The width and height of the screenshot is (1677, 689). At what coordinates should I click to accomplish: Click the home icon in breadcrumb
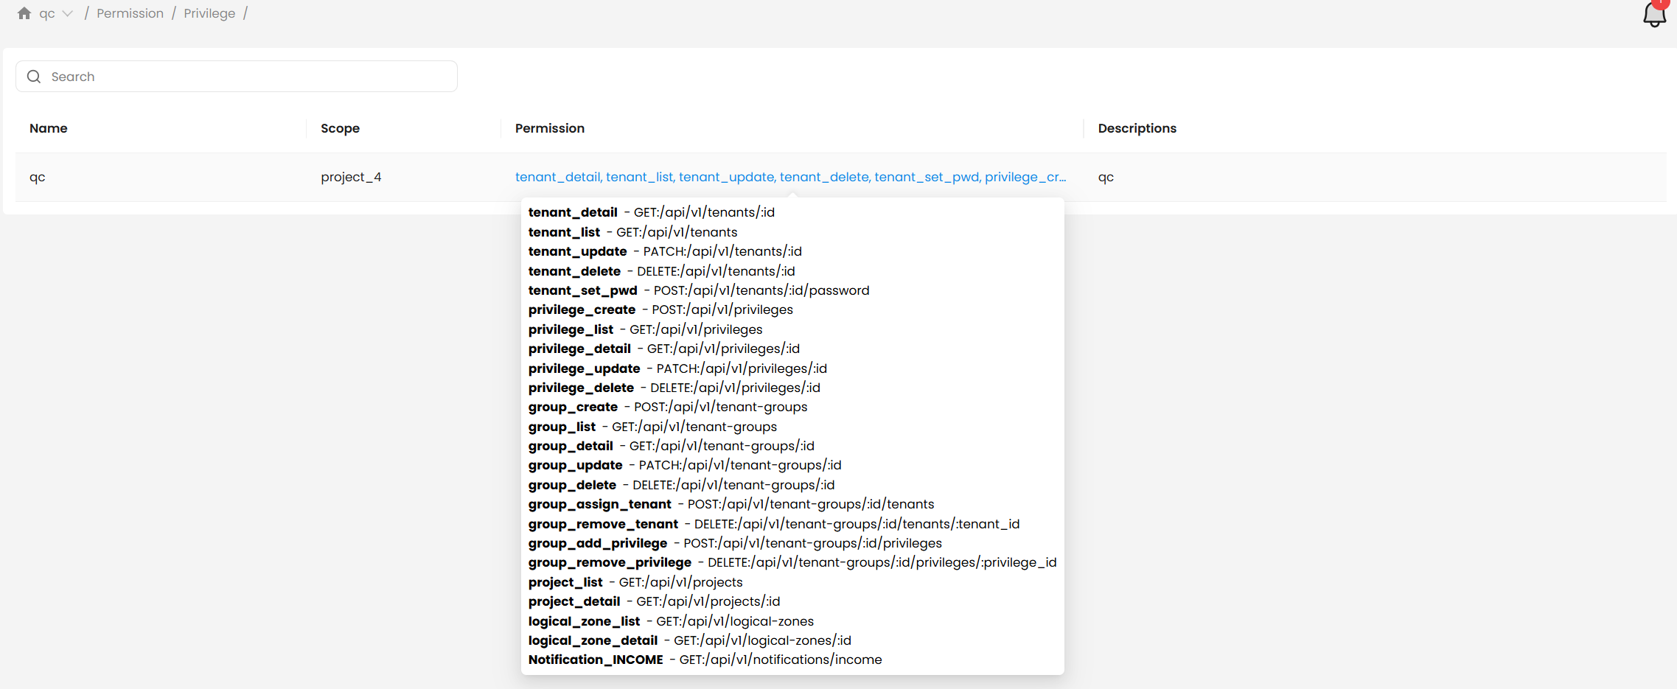(x=24, y=13)
